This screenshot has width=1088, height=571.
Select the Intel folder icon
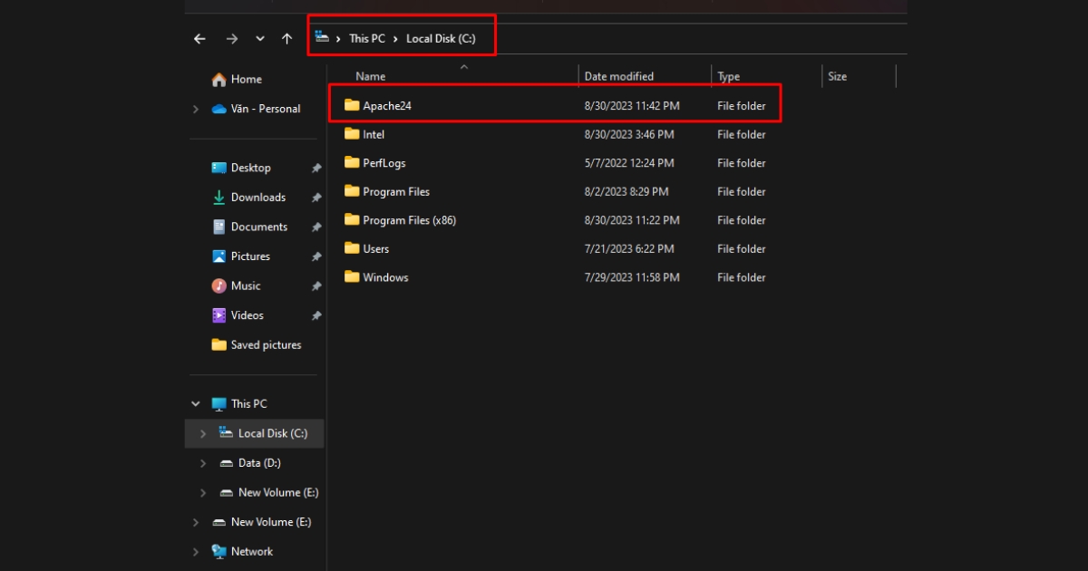click(352, 134)
